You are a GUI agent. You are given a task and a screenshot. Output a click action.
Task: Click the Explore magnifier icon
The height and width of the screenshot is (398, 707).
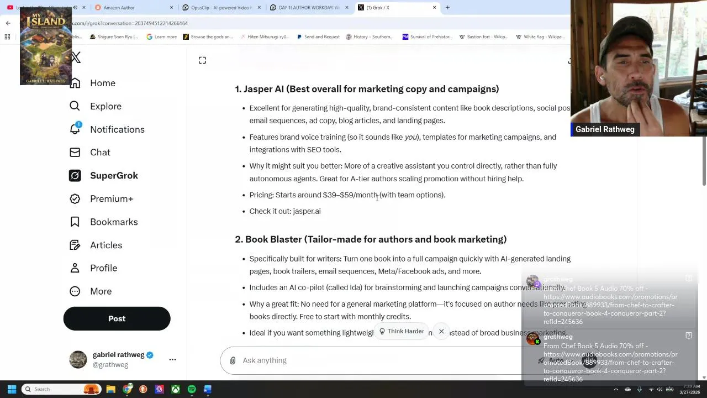click(x=75, y=106)
